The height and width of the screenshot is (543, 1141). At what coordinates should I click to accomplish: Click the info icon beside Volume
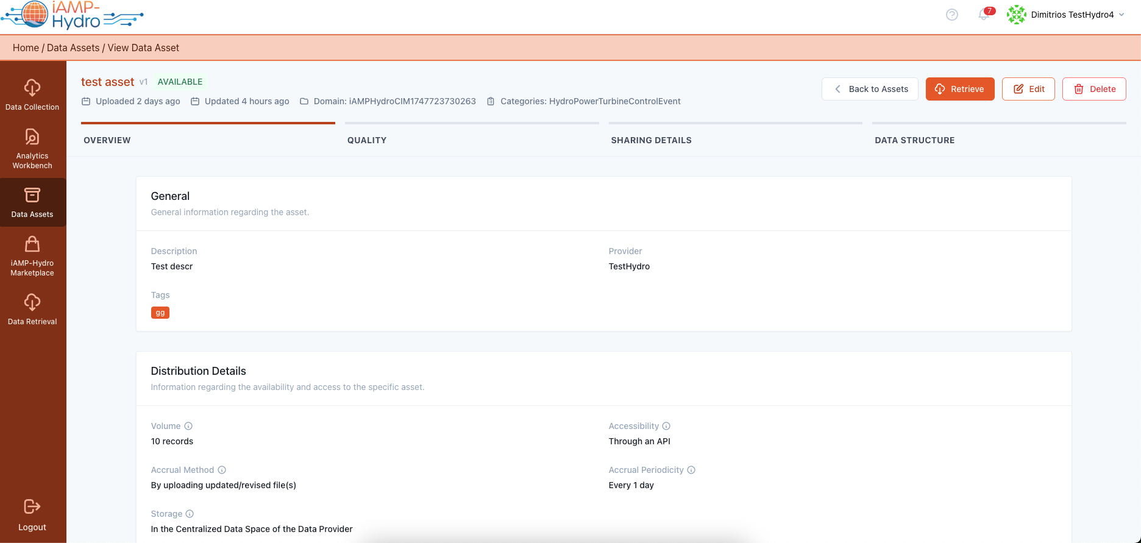coord(188,426)
